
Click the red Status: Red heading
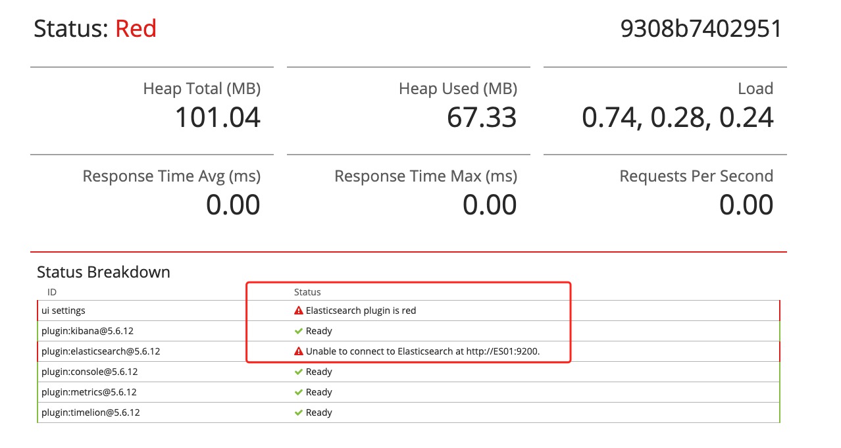(95, 29)
